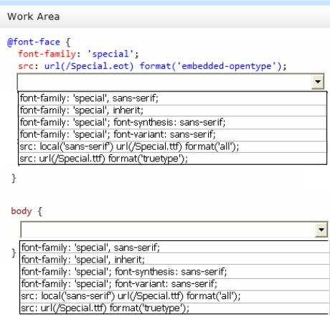Pick second-list src url(/Special.ttf) format('truetype') option

click(174, 308)
